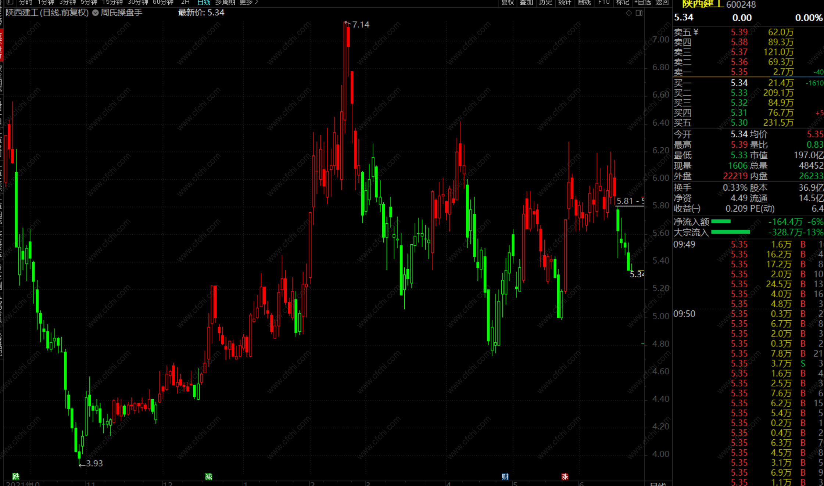Image resolution: width=824 pixels, height=486 pixels.
Task: Open the 多周期 multi-period view
Action: pyautogui.click(x=225, y=2)
